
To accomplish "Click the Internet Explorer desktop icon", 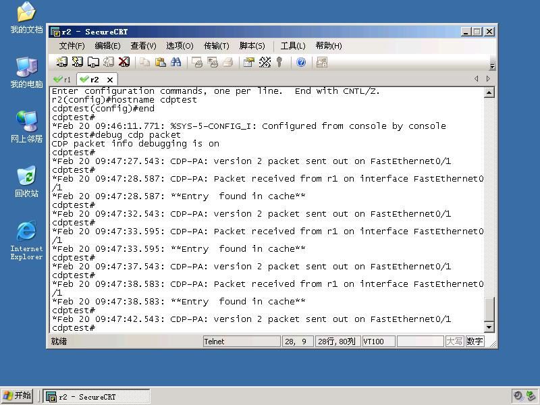I will tap(26, 240).
